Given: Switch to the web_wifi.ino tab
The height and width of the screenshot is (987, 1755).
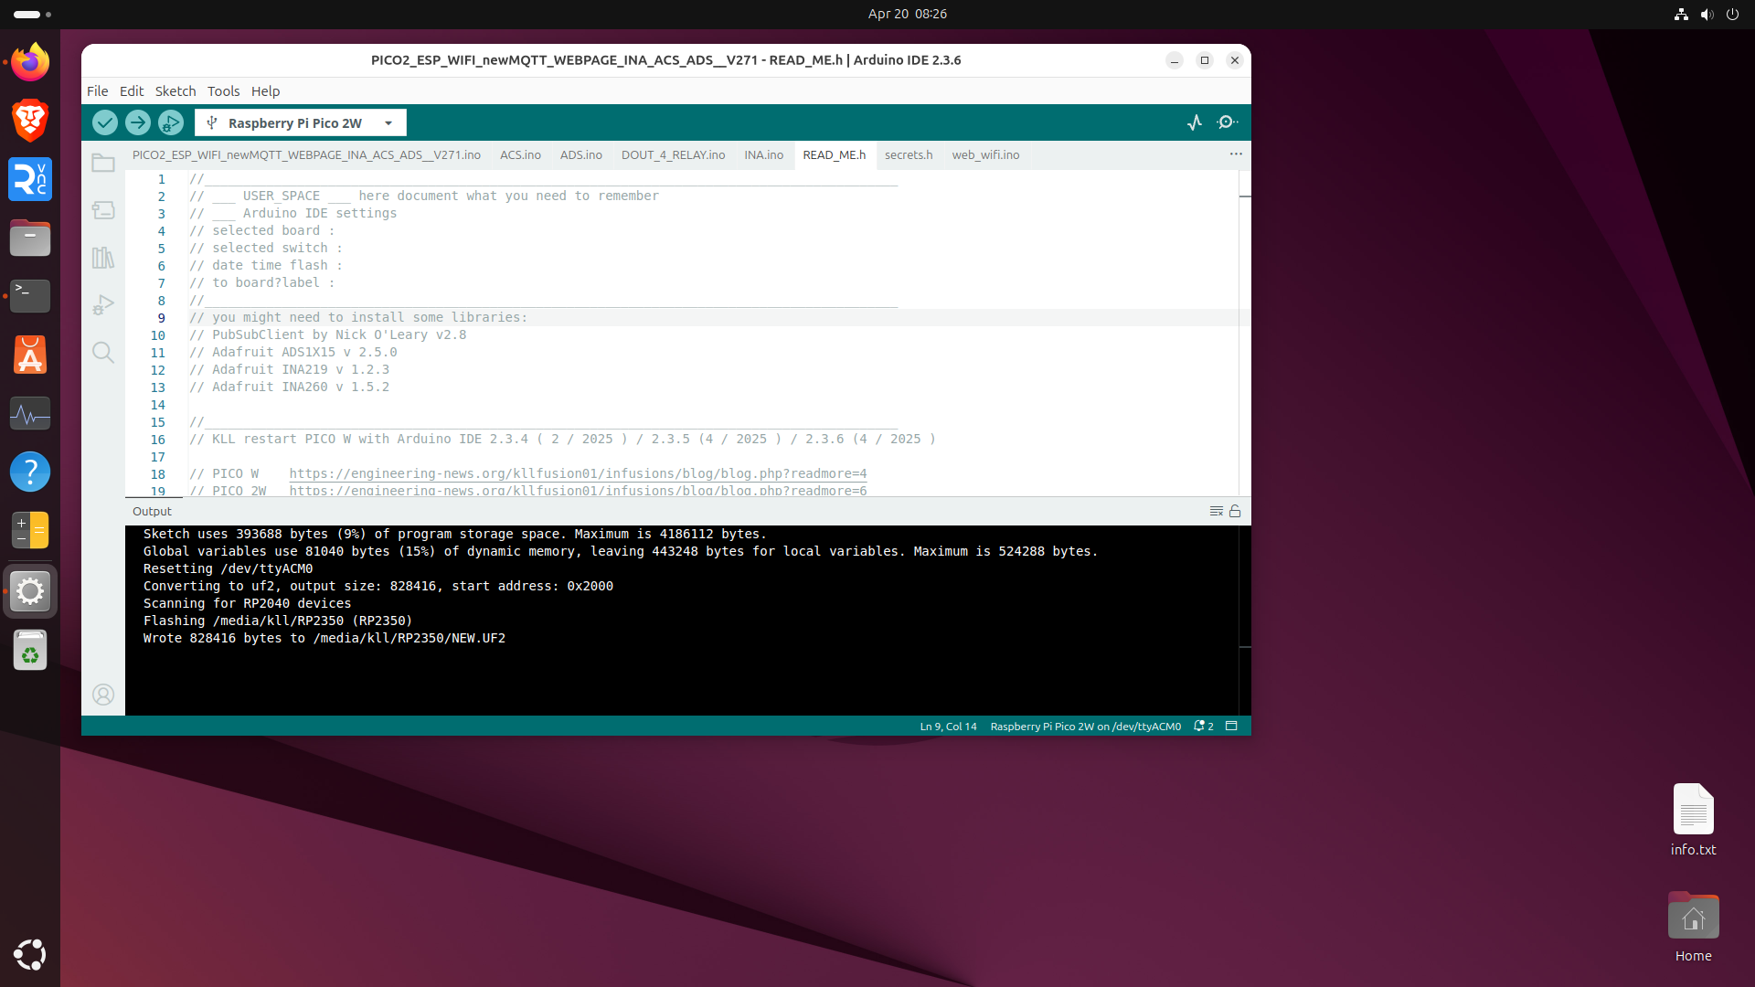Looking at the screenshot, I should click(985, 155).
